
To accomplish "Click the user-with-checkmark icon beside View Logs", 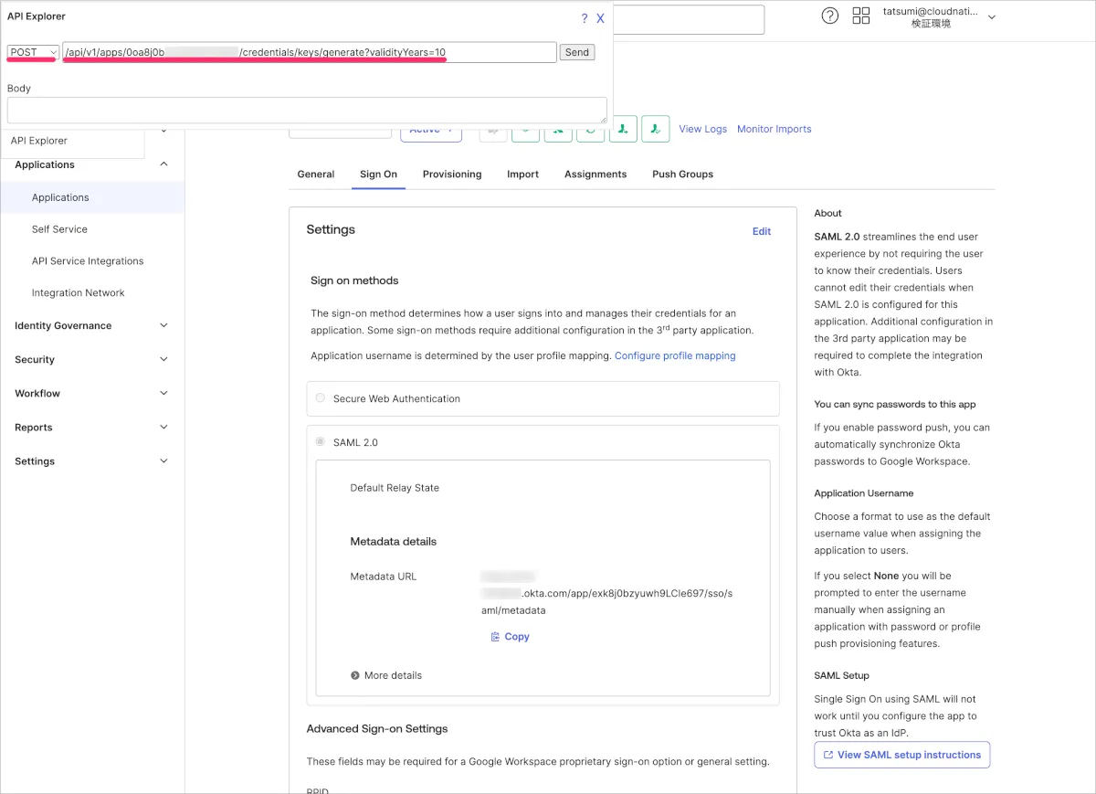I will click(x=655, y=129).
